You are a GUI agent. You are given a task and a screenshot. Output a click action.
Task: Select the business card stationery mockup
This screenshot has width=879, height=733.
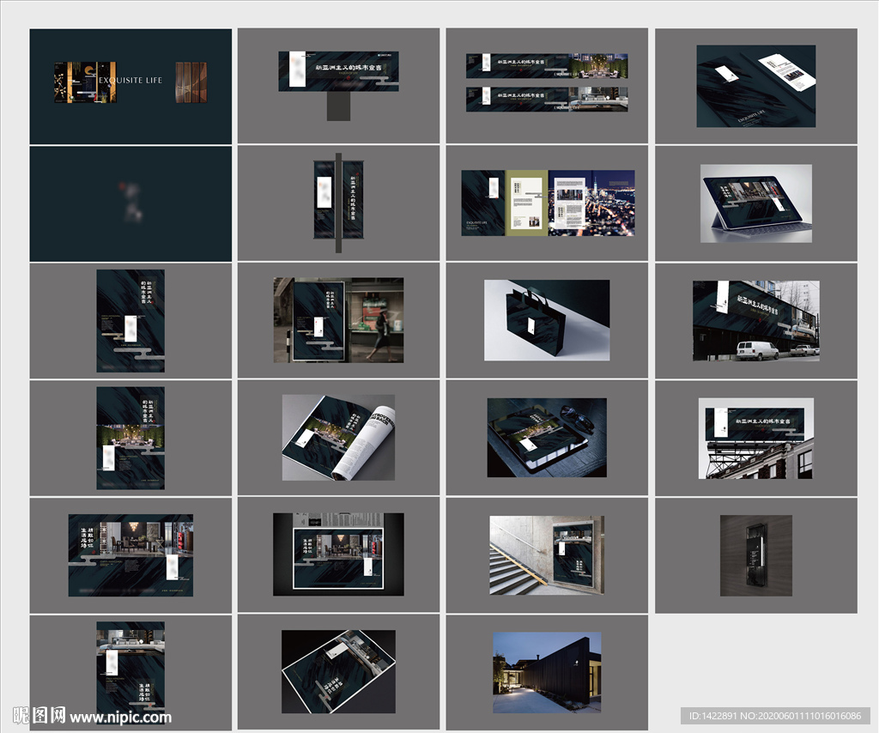click(755, 86)
